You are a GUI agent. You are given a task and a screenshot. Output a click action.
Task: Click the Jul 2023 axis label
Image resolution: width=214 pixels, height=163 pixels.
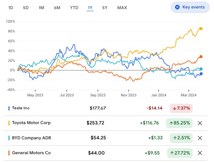pos(67,95)
